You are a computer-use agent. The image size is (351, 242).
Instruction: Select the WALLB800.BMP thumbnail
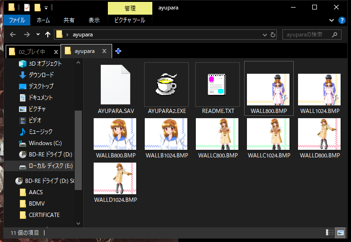pyautogui.click(x=115, y=137)
